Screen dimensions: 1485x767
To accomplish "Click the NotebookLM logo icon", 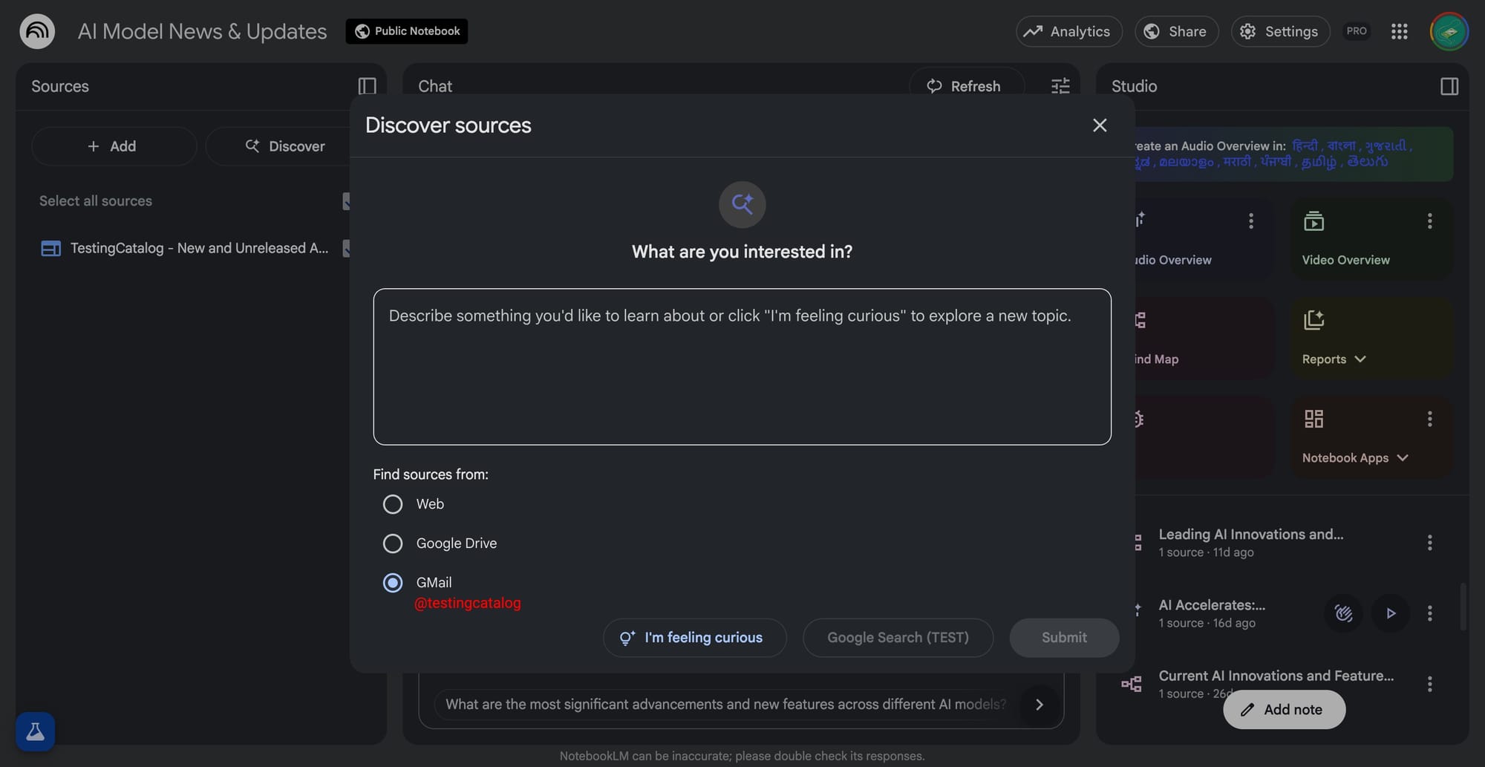I will point(37,31).
